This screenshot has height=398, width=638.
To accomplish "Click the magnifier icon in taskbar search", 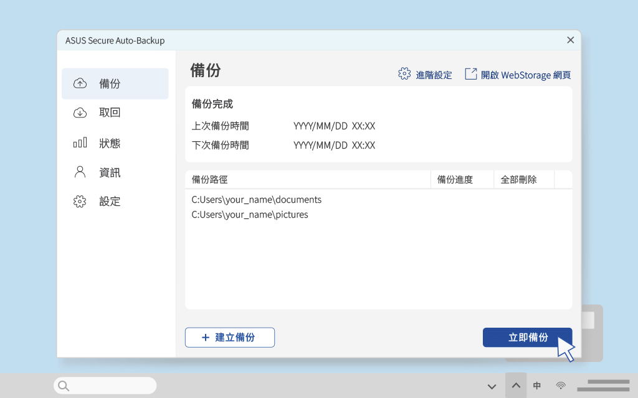I will tap(64, 386).
